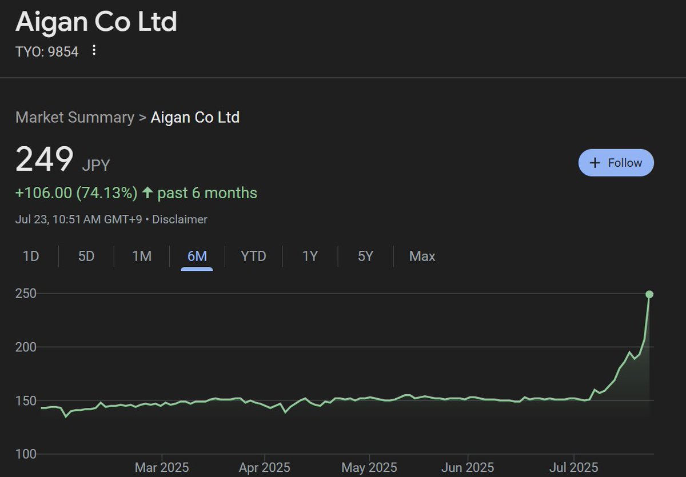Viewport: 686px width, 477px height.
Task: Click the Aigan Co Ltd page title
Action: (x=96, y=21)
